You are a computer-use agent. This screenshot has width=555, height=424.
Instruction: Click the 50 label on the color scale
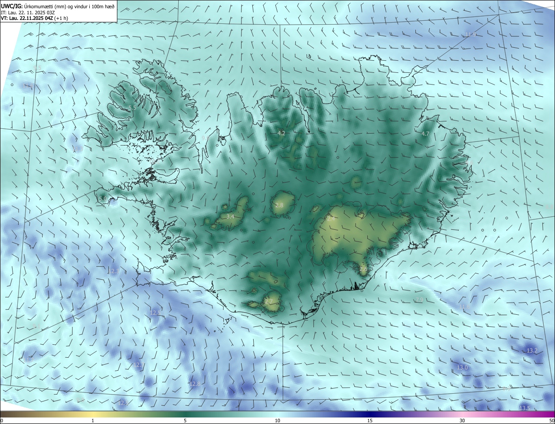pyautogui.click(x=552, y=421)
